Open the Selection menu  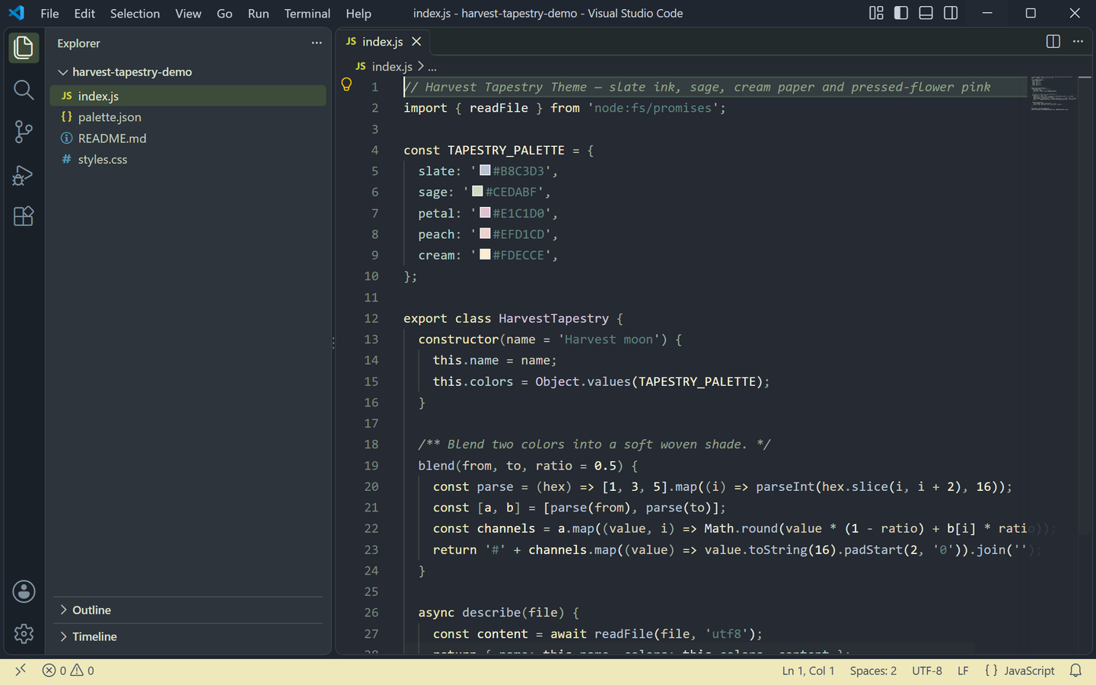pyautogui.click(x=135, y=13)
